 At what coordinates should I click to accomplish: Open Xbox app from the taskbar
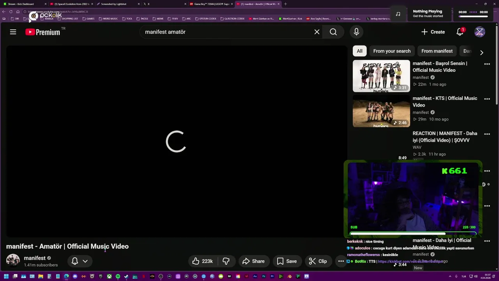110,276
